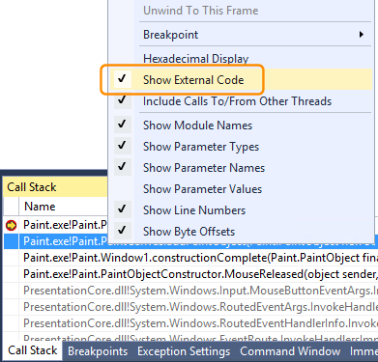Open the Exception Settings tab

184,351
